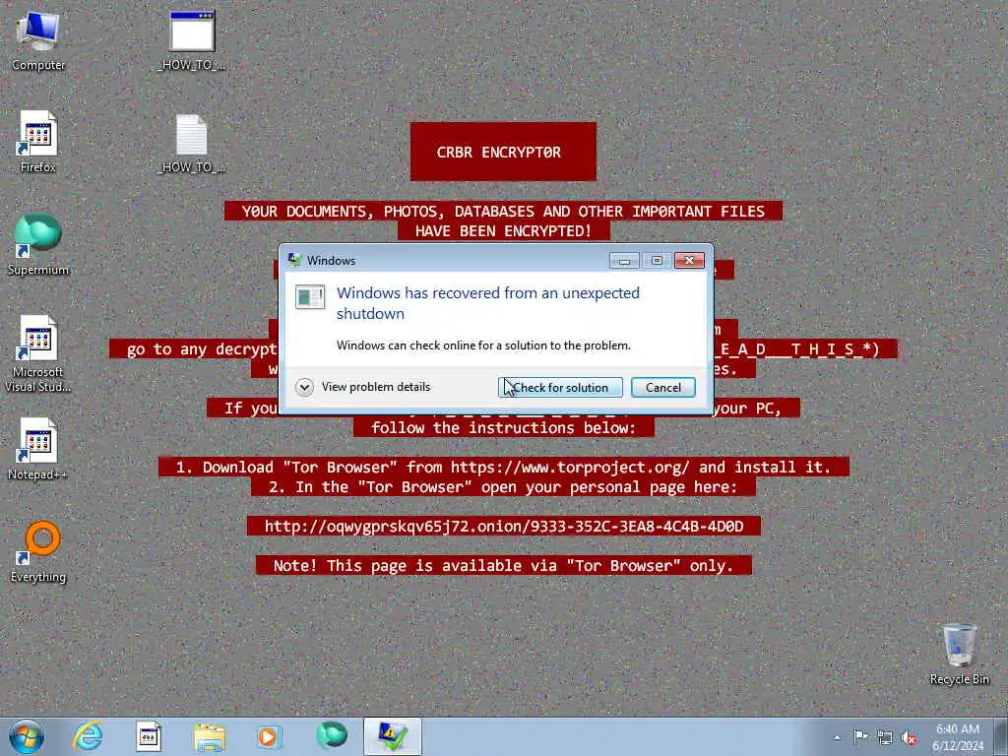This screenshot has height=756, width=1008.
Task: Click the Check for solution button
Action: [560, 388]
